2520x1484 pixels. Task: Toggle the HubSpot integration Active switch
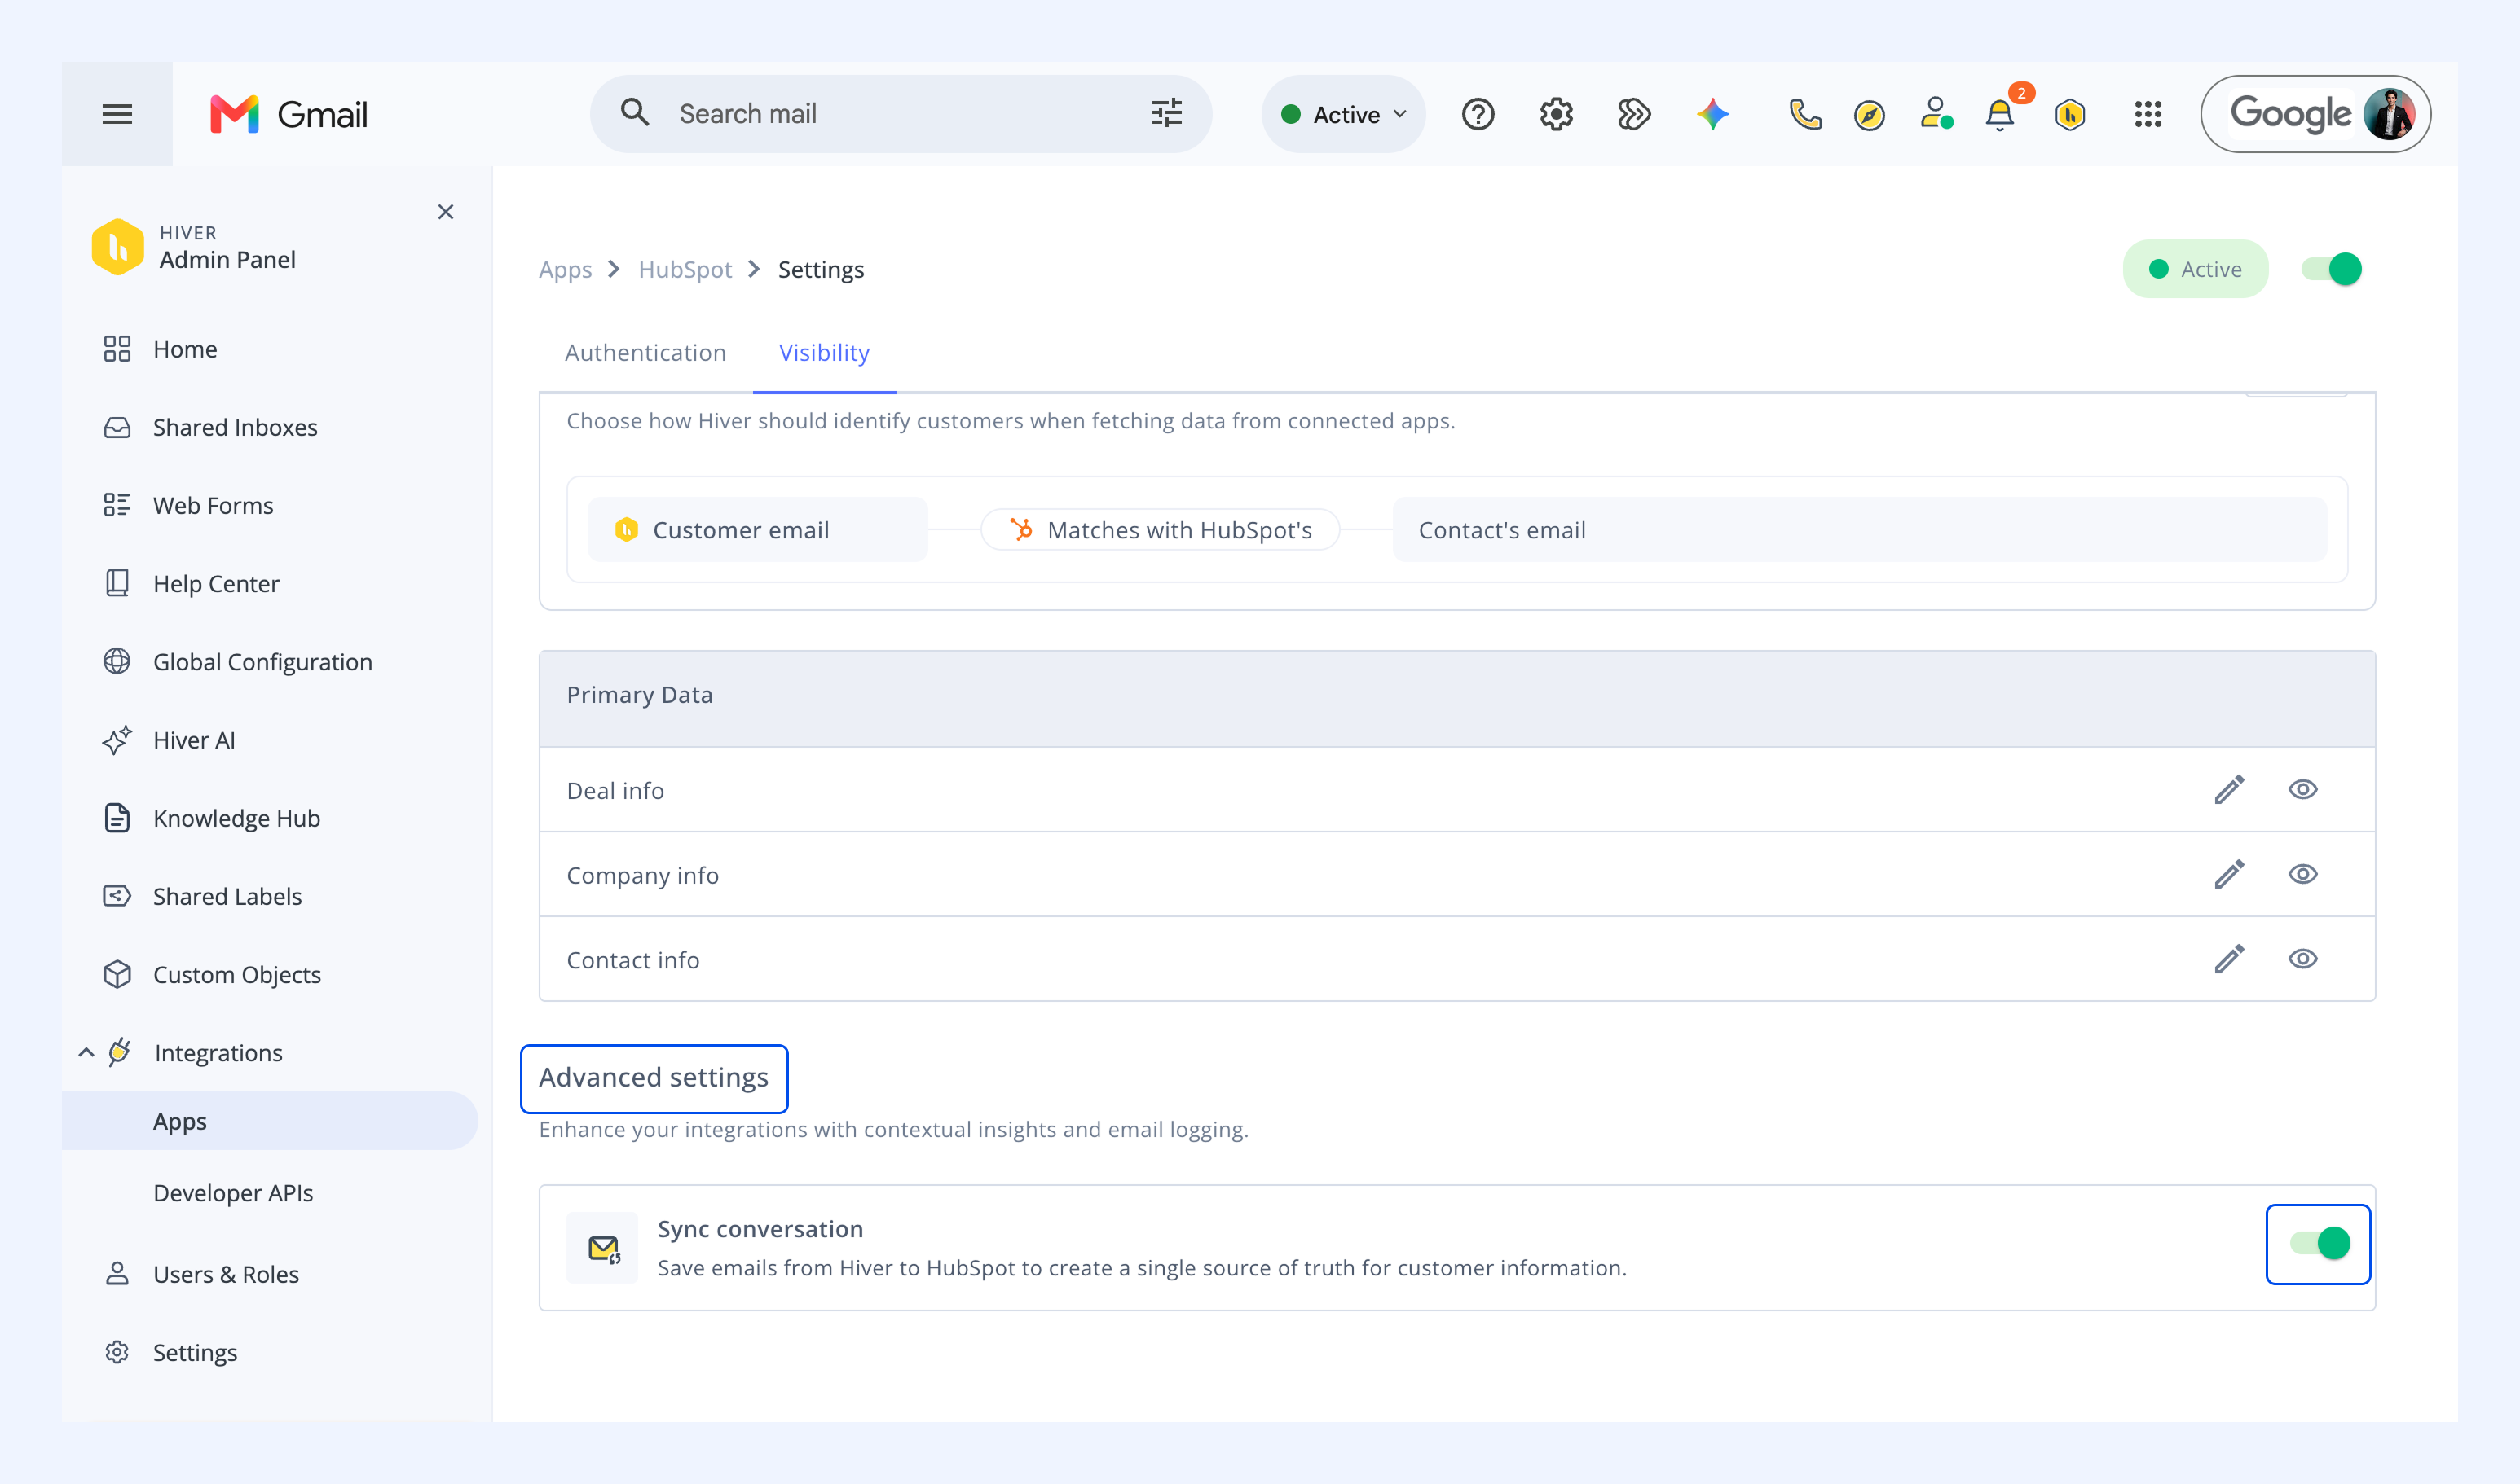pyautogui.click(x=2331, y=269)
